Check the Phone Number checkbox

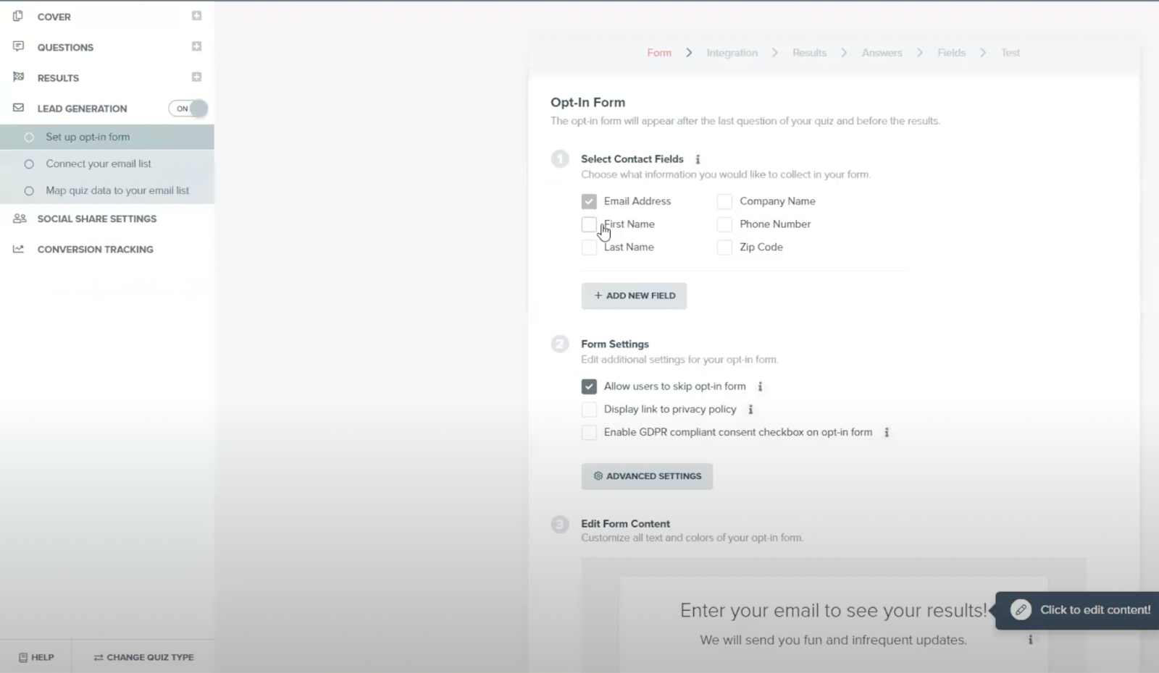pyautogui.click(x=724, y=224)
